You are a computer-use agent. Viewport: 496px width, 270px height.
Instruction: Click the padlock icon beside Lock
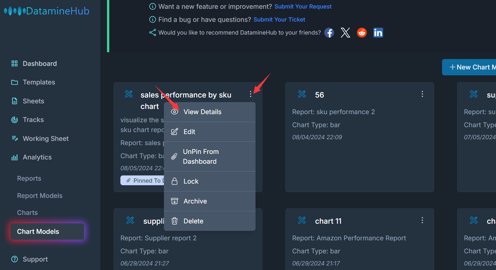[175, 181]
